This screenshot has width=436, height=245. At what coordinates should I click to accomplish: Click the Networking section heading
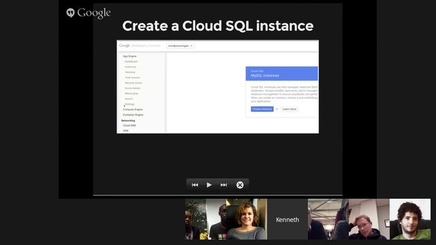pyautogui.click(x=128, y=120)
